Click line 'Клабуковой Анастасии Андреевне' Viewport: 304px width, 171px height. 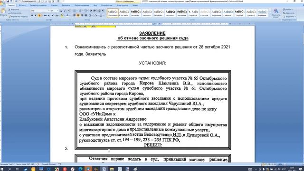[113, 119]
